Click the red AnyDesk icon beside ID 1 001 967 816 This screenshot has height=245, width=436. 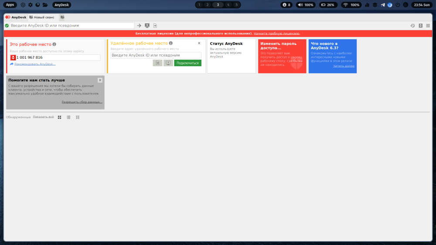(13, 57)
